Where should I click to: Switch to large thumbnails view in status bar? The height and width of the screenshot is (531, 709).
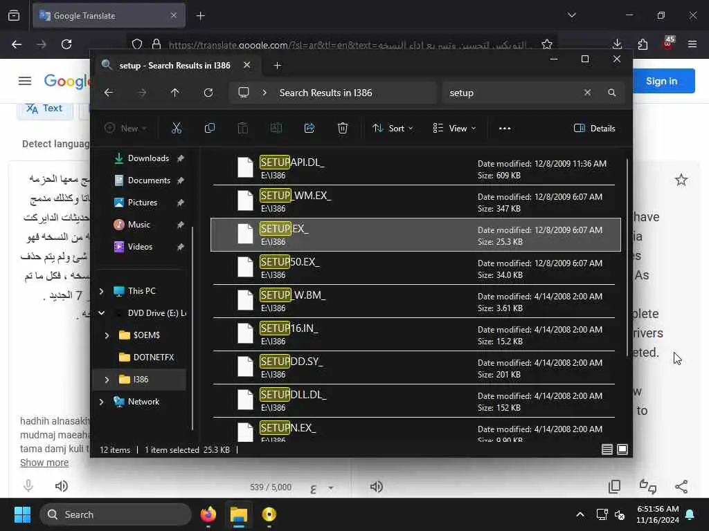pyautogui.click(x=622, y=449)
